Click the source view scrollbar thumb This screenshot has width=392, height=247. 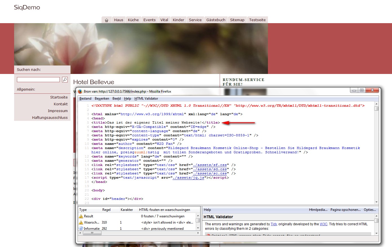click(x=376, y=108)
